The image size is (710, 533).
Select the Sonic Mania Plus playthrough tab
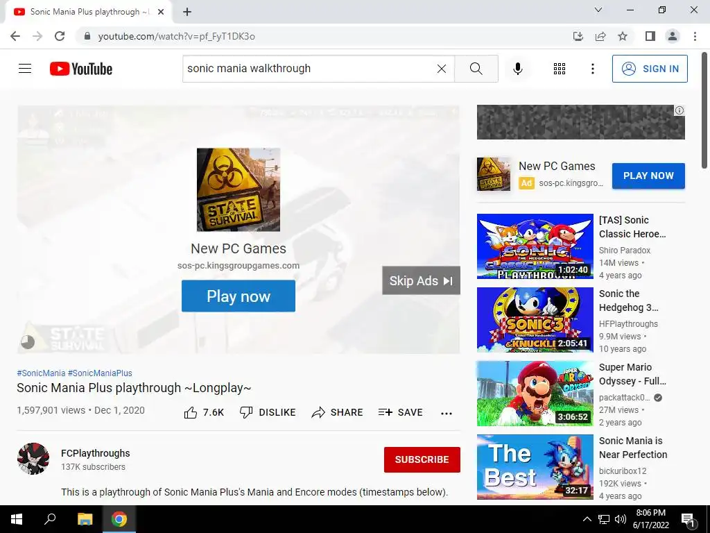tap(89, 12)
